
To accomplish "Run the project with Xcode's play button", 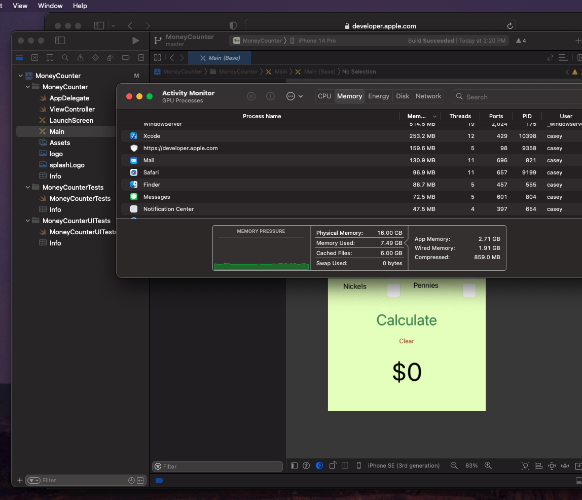I will click(135, 41).
